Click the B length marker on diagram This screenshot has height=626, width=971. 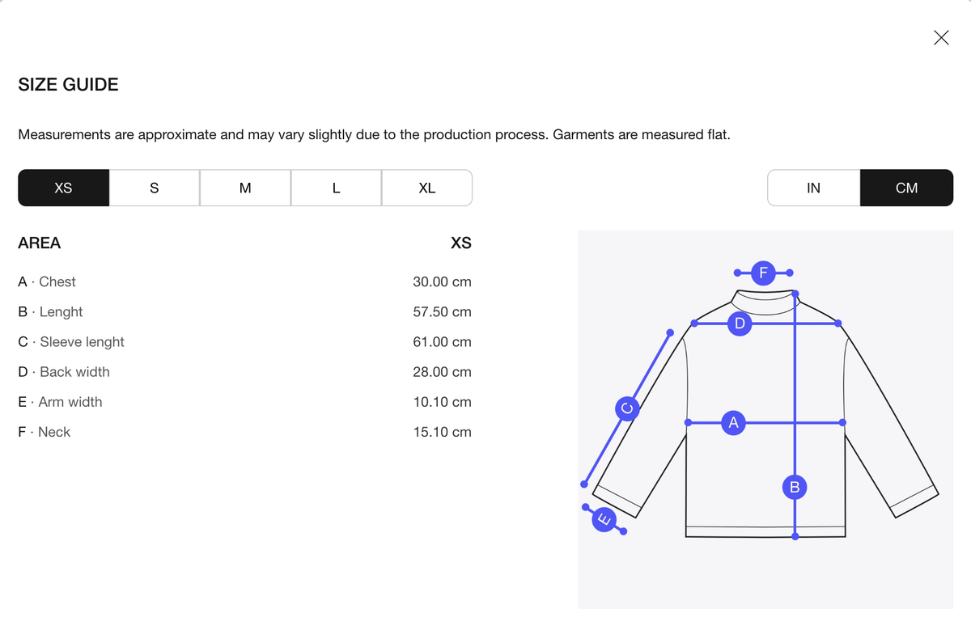pyautogui.click(x=795, y=487)
